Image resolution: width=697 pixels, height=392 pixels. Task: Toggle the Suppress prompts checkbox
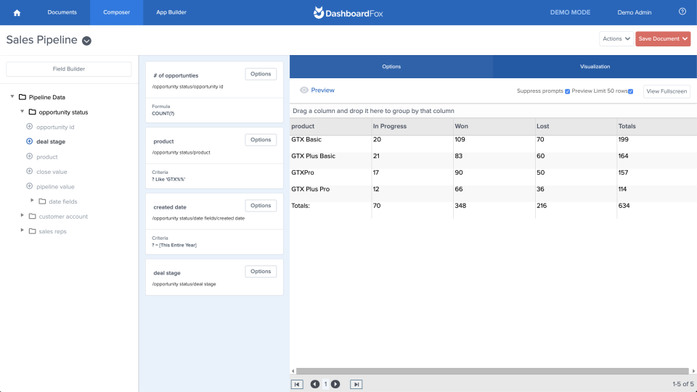(568, 91)
